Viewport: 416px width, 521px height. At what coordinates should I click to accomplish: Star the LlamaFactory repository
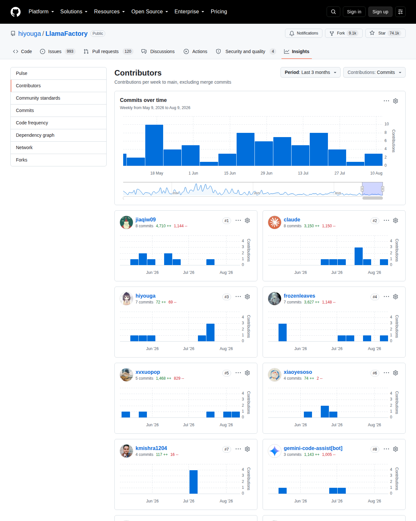point(385,33)
